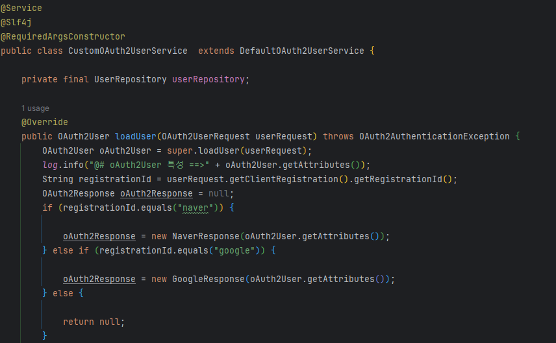This screenshot has width=556, height=343.
Task: Click the log.info call
Action: [63, 165]
